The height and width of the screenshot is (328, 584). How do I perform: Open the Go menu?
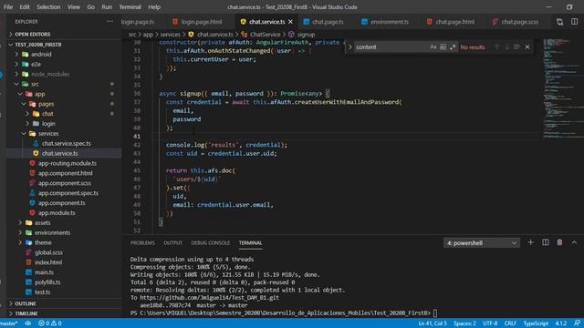[x=91, y=7]
